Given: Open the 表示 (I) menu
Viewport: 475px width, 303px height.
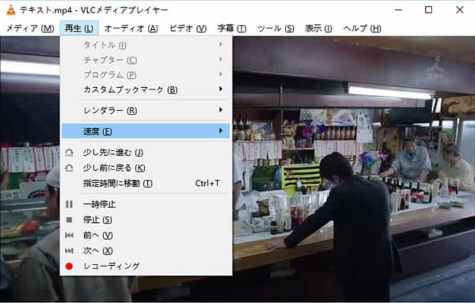Looking at the screenshot, I should (318, 28).
